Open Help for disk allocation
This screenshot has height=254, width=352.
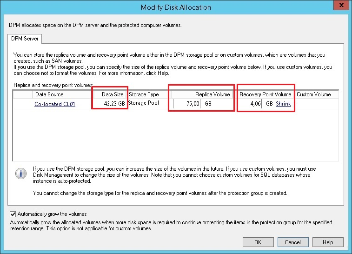pyautogui.click(x=328, y=242)
